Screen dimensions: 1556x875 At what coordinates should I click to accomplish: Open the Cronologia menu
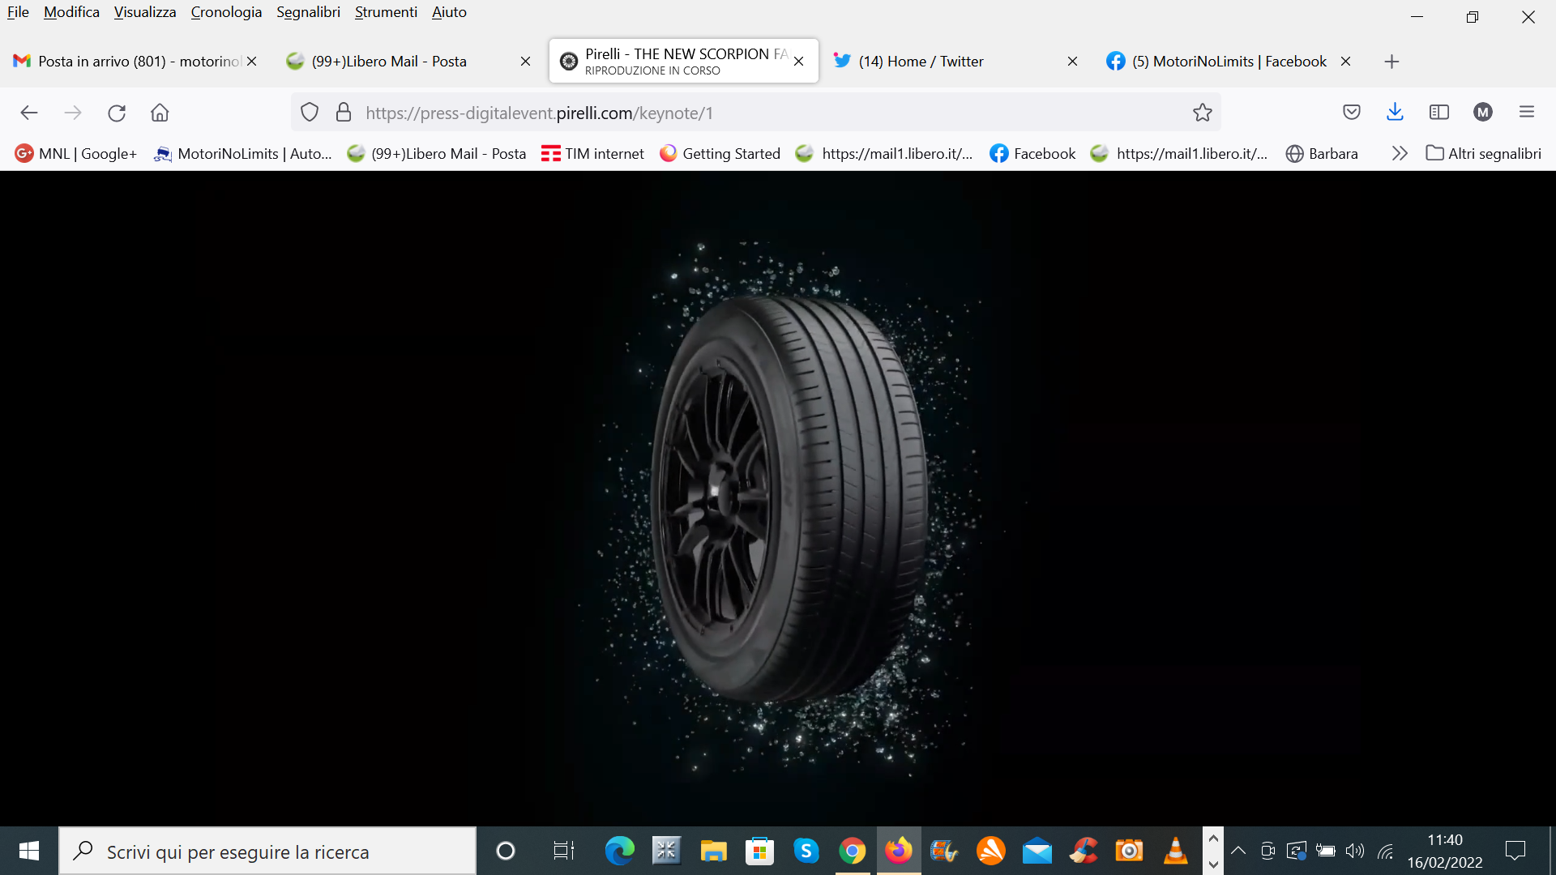click(226, 12)
